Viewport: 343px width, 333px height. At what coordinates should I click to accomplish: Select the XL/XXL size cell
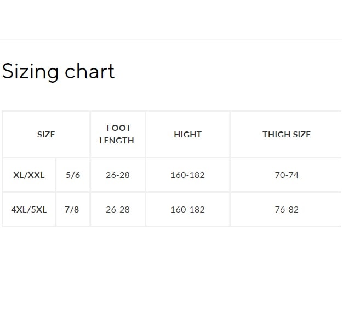click(29, 175)
